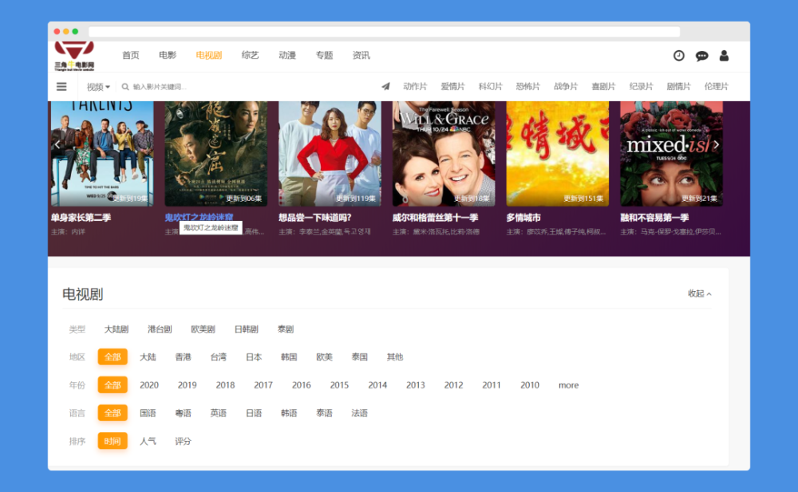Open the 电影 navigation tab
798x492 pixels.
pos(168,56)
